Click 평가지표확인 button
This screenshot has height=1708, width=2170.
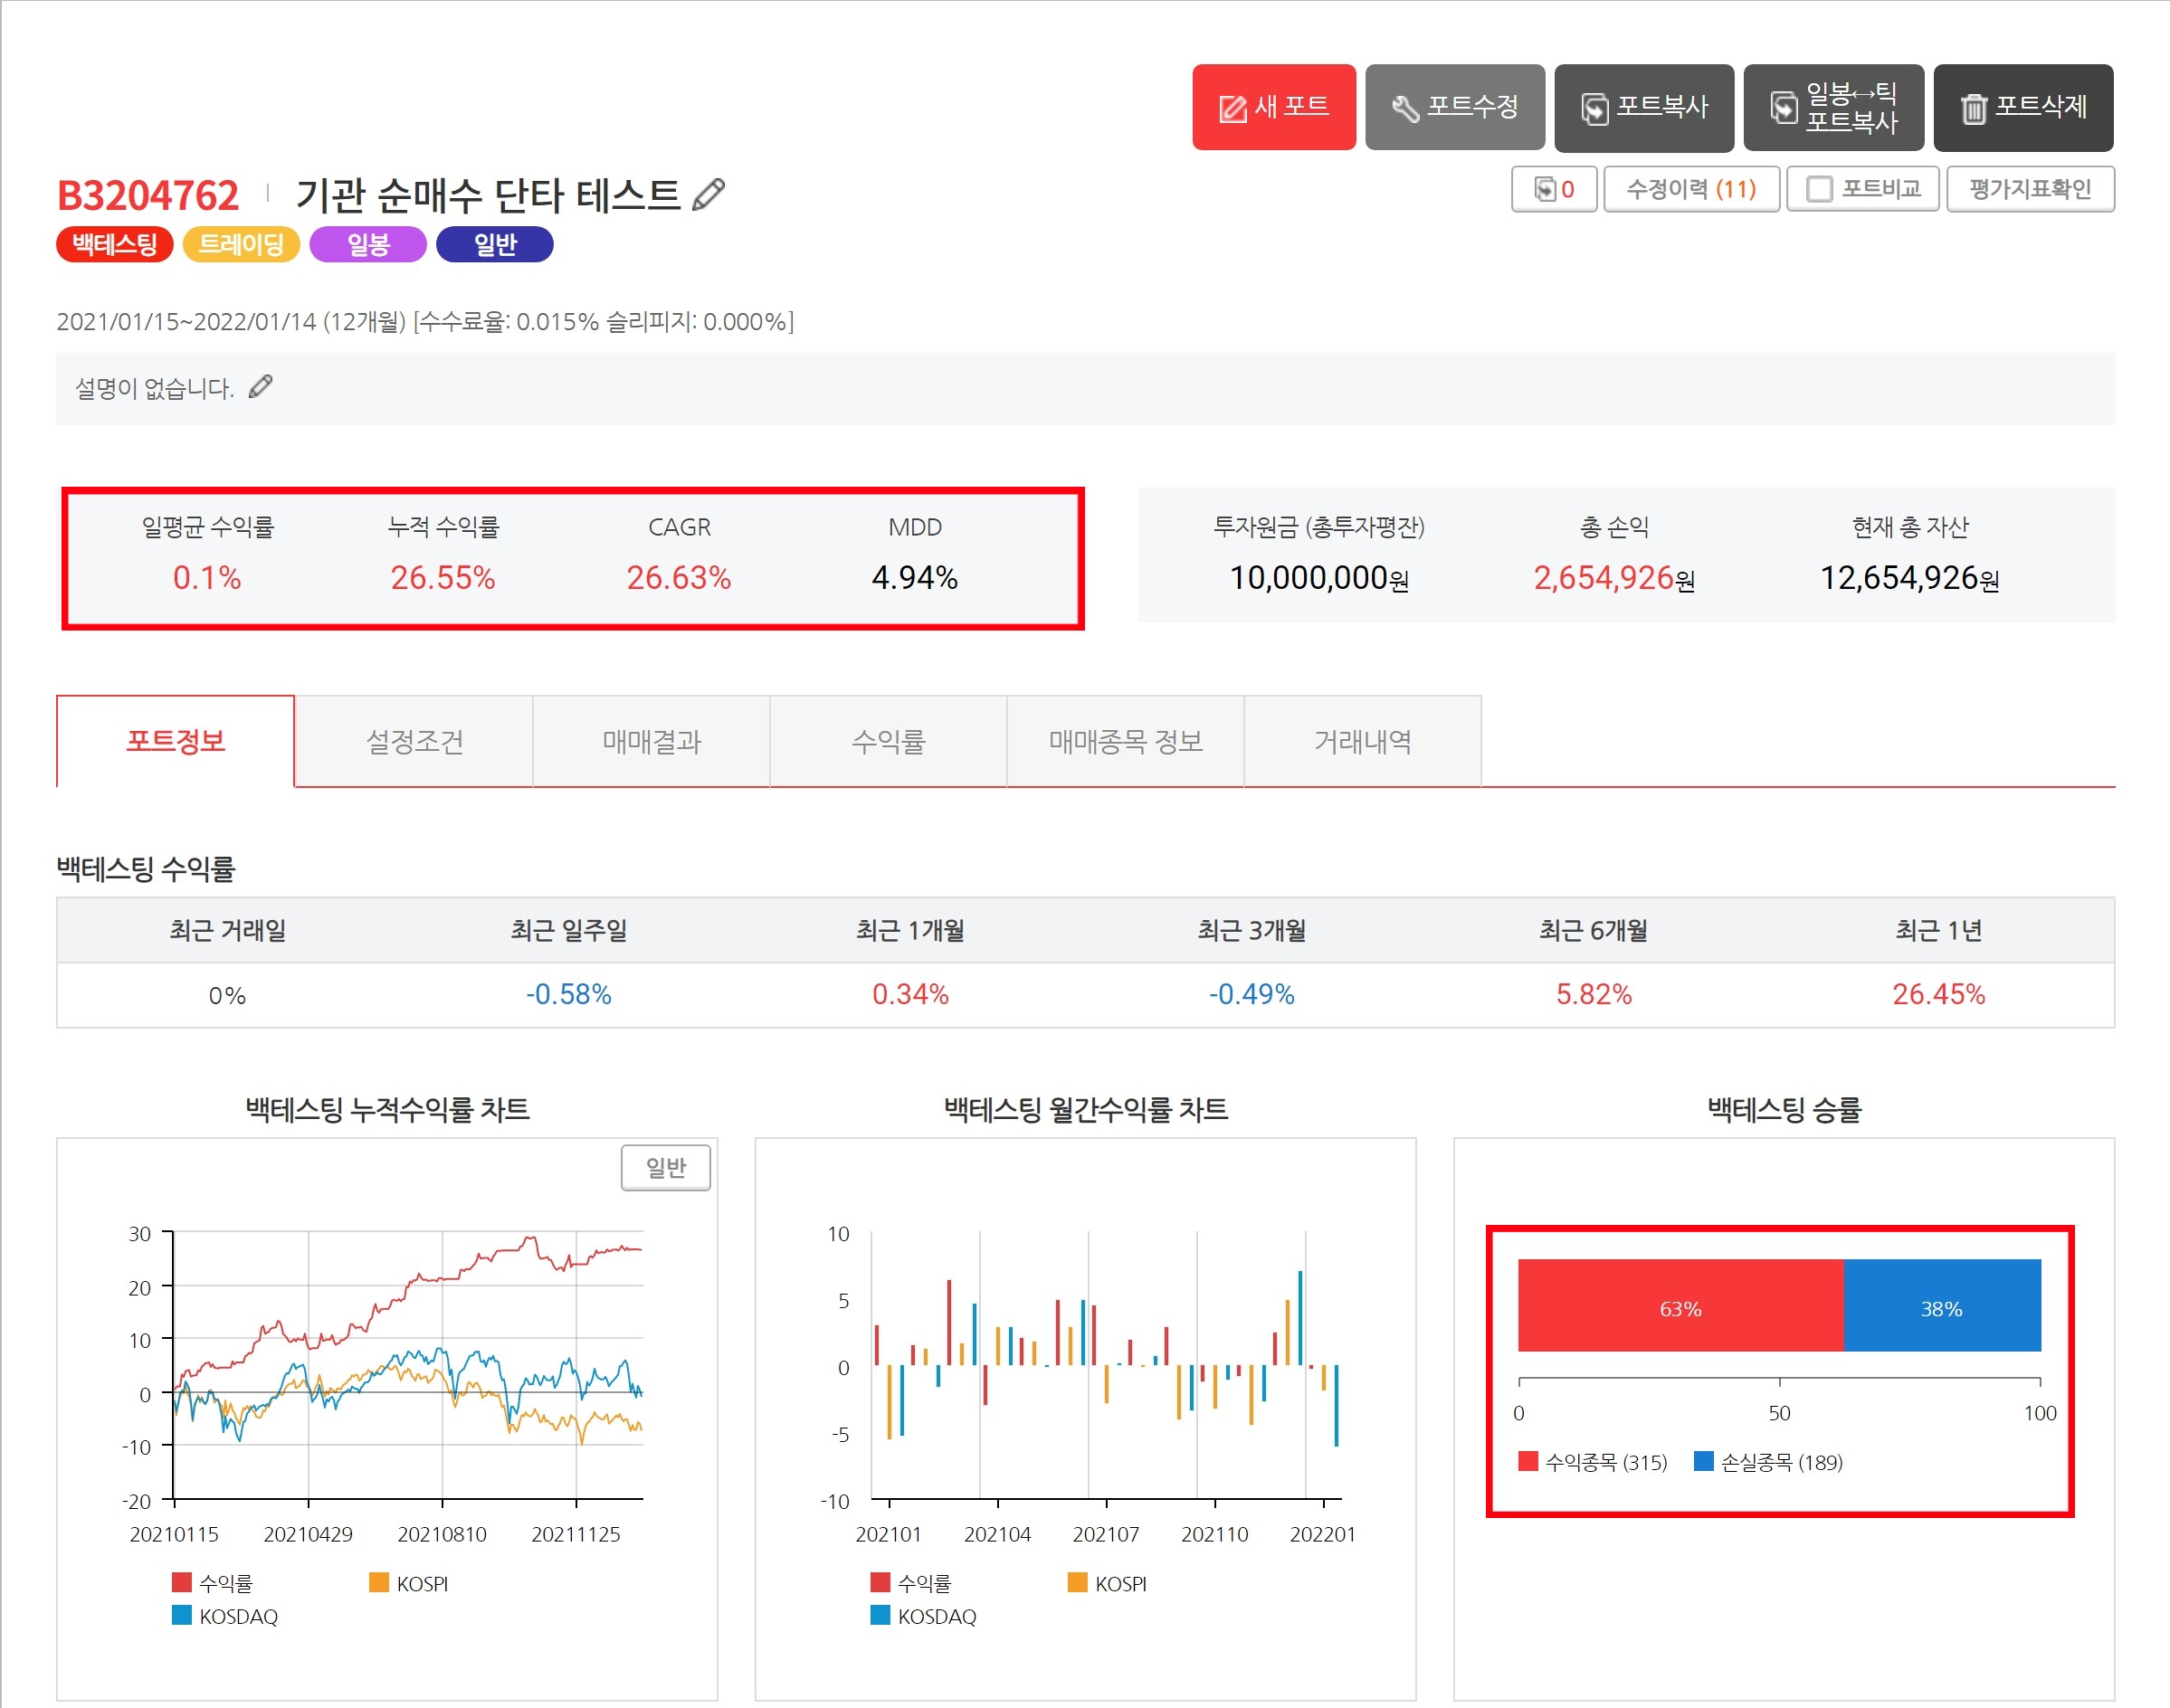2030,189
